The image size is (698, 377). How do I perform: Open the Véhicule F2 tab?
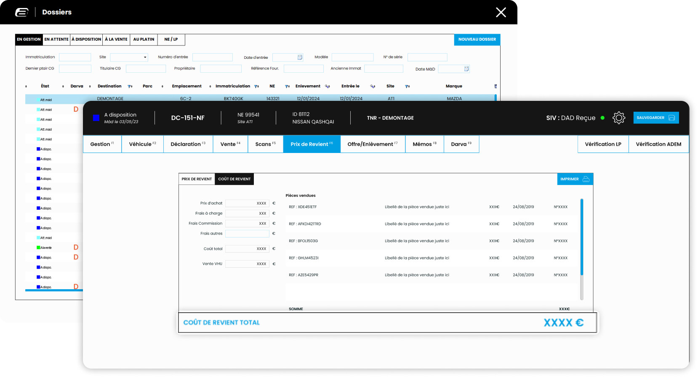point(143,144)
